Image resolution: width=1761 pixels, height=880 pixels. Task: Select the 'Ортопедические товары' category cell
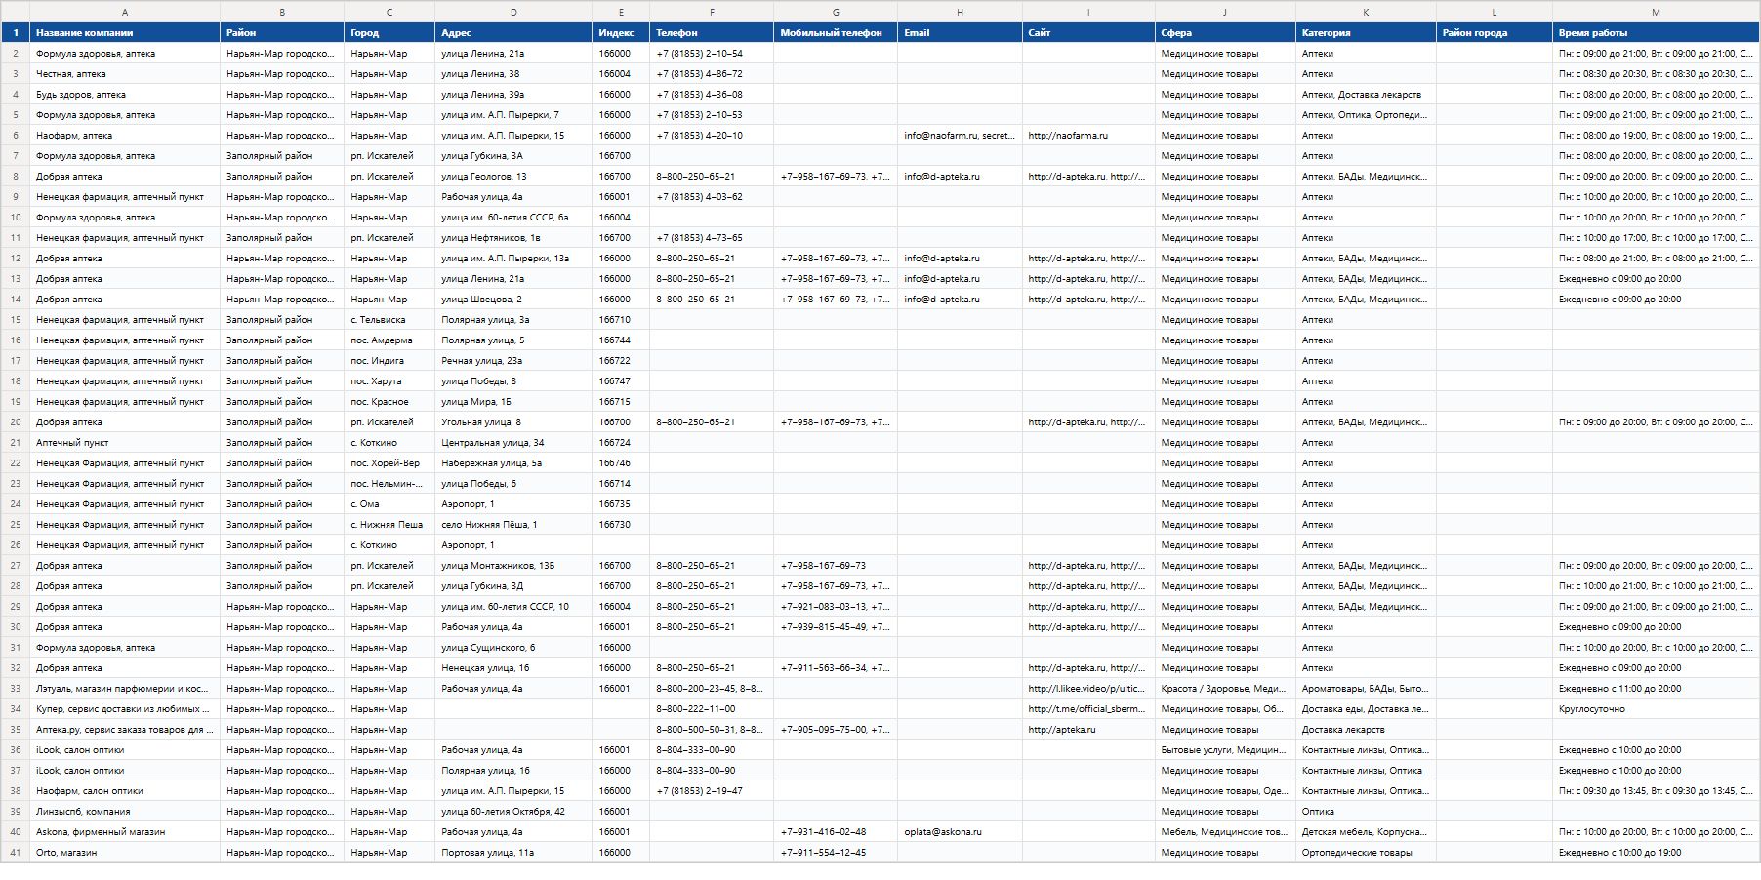click(1366, 853)
